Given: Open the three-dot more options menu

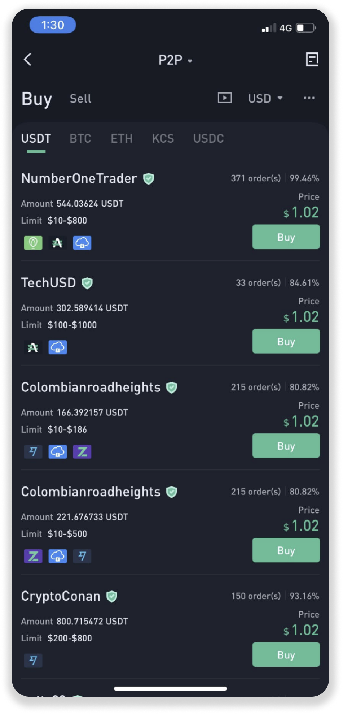Looking at the screenshot, I should pos(309,98).
